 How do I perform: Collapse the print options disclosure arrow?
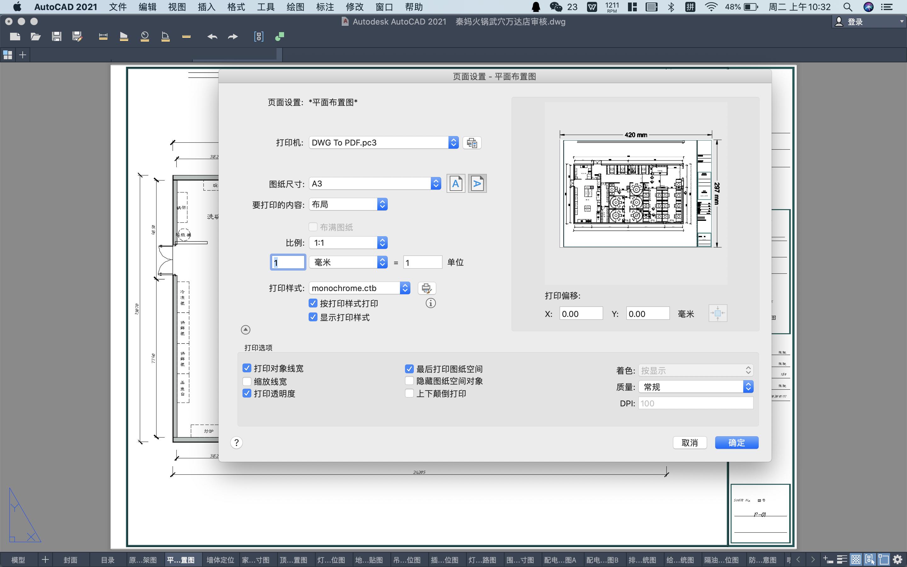pos(246,329)
